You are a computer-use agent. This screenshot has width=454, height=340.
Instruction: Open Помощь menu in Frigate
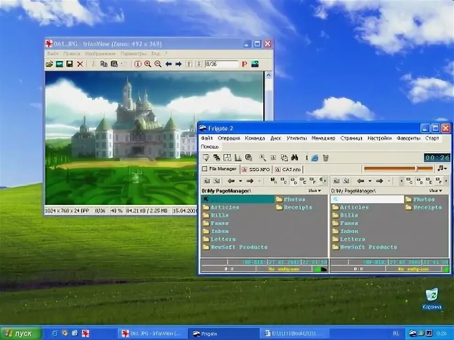pyautogui.click(x=210, y=147)
